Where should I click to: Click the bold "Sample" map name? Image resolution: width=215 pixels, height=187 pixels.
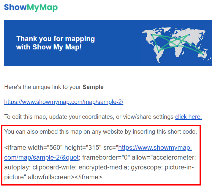(x=93, y=87)
